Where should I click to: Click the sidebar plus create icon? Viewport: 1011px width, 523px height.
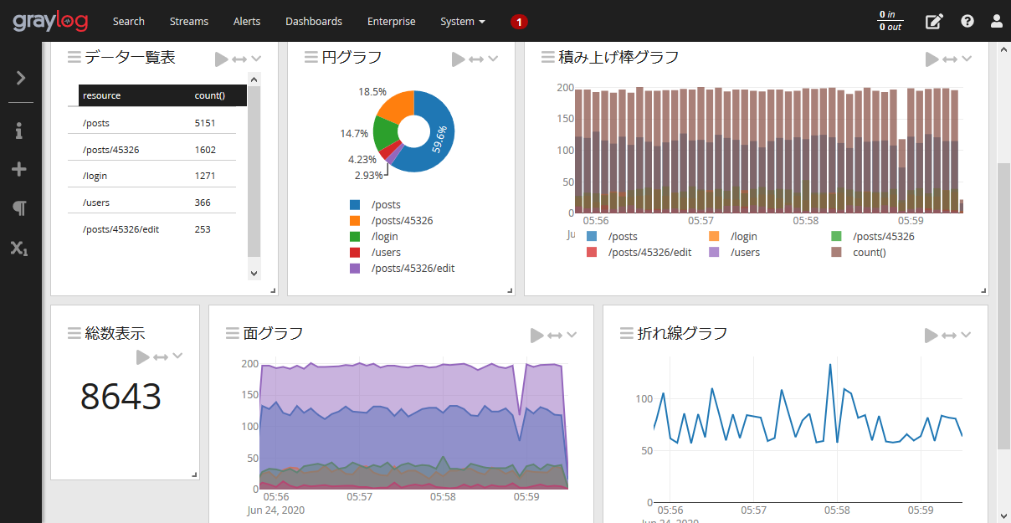pyautogui.click(x=19, y=170)
